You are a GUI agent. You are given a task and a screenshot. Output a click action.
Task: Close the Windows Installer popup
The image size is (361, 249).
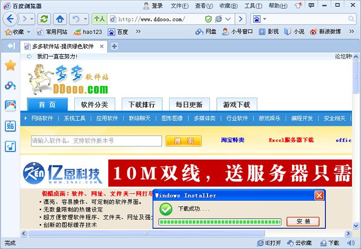[319, 196]
